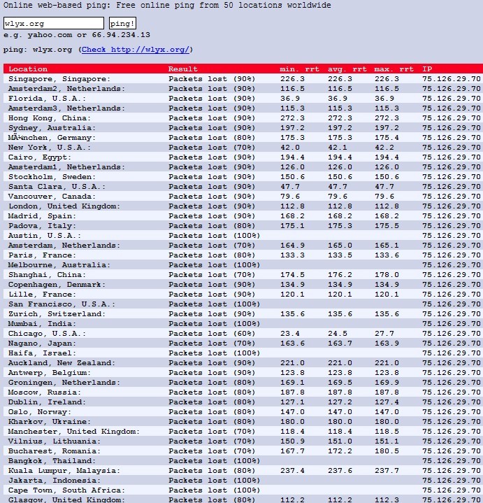Select the Amsterdam2, Netherlands location text

pos(66,89)
